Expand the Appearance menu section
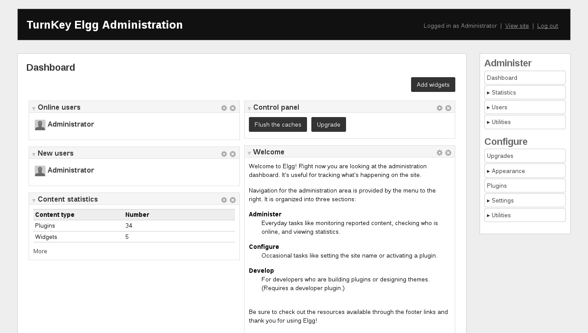The height and width of the screenshot is (333, 588). click(525, 171)
